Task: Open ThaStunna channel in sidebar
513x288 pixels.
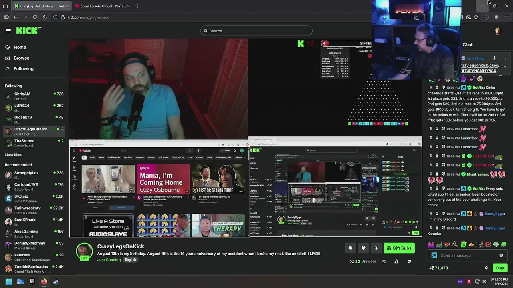Action: 34,143
